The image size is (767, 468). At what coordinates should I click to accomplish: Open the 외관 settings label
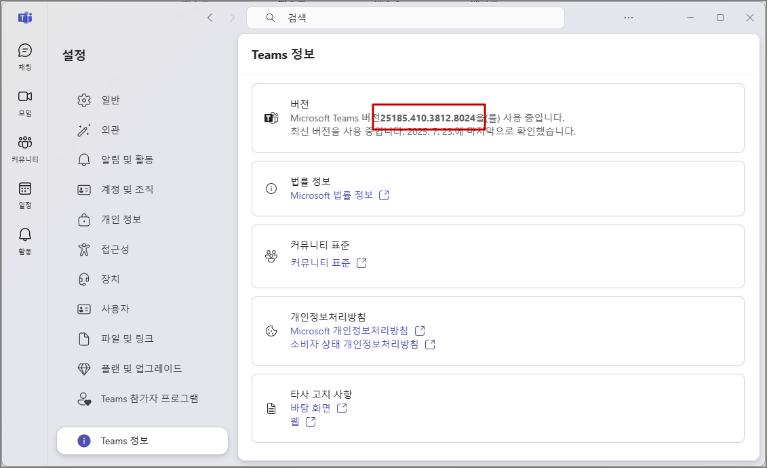click(x=111, y=130)
